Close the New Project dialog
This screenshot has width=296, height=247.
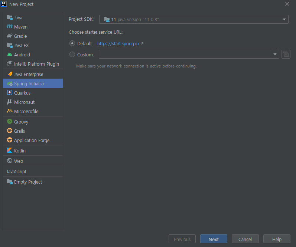pyautogui.click(x=287, y=4)
